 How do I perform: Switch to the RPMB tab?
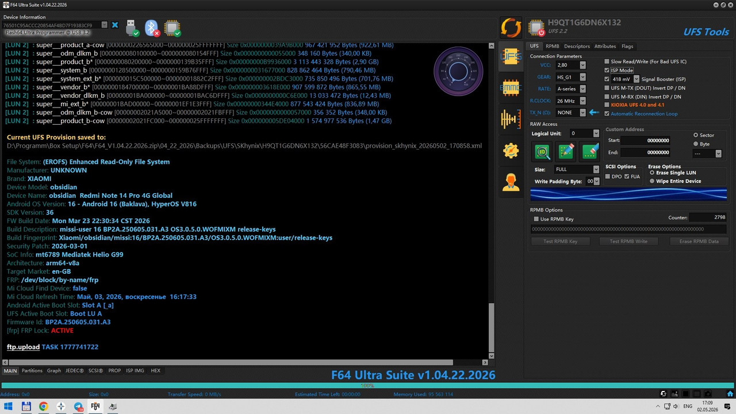(x=553, y=46)
